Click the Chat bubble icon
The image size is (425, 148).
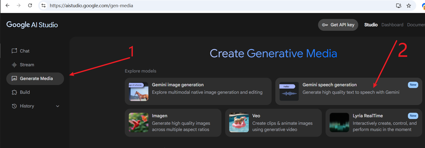coord(14,51)
